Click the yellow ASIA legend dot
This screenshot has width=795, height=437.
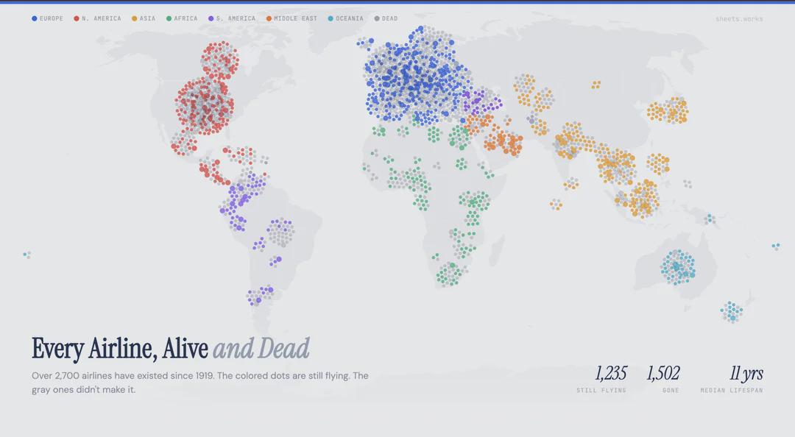pyautogui.click(x=132, y=18)
